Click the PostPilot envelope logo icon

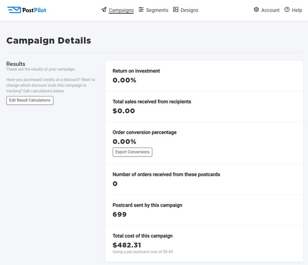[14, 10]
